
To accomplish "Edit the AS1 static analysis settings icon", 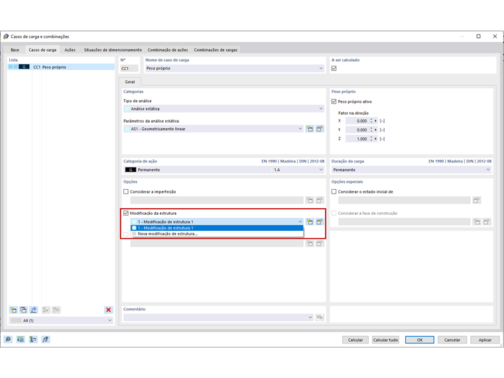I will [x=320, y=129].
